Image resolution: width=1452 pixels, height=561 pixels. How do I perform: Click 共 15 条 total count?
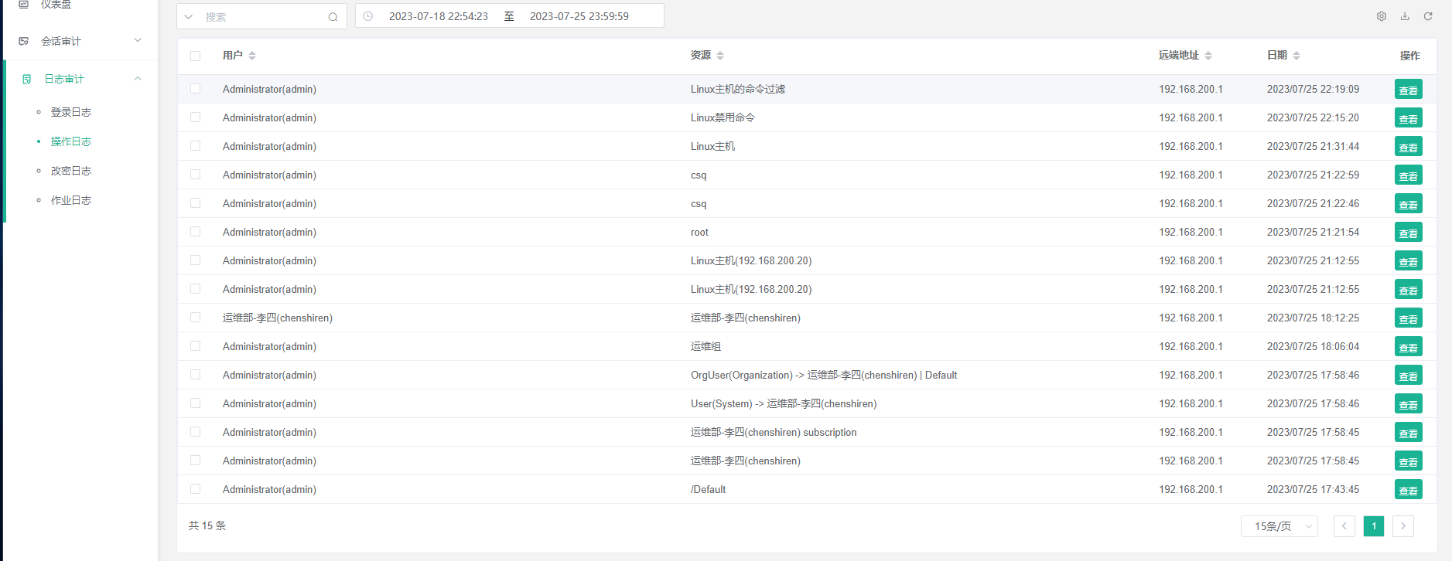click(x=207, y=525)
